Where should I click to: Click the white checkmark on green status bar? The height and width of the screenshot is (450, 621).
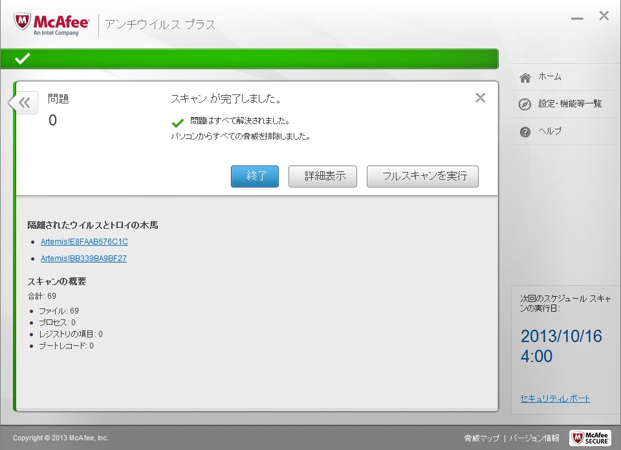[x=22, y=59]
